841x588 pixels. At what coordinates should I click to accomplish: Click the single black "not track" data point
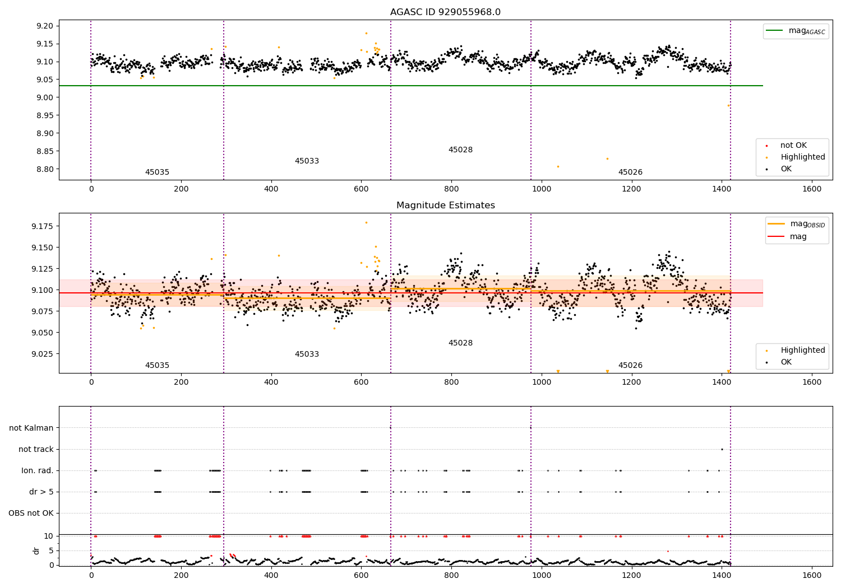pyautogui.click(x=722, y=449)
